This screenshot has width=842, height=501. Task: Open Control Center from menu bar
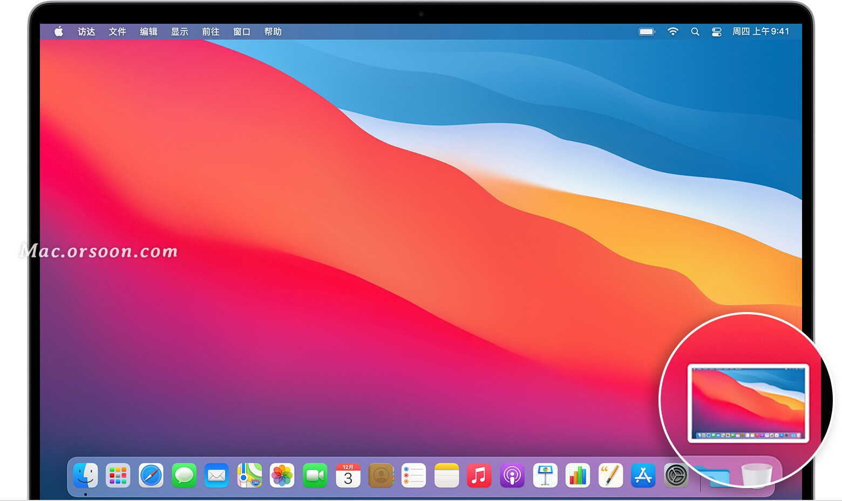click(x=716, y=32)
